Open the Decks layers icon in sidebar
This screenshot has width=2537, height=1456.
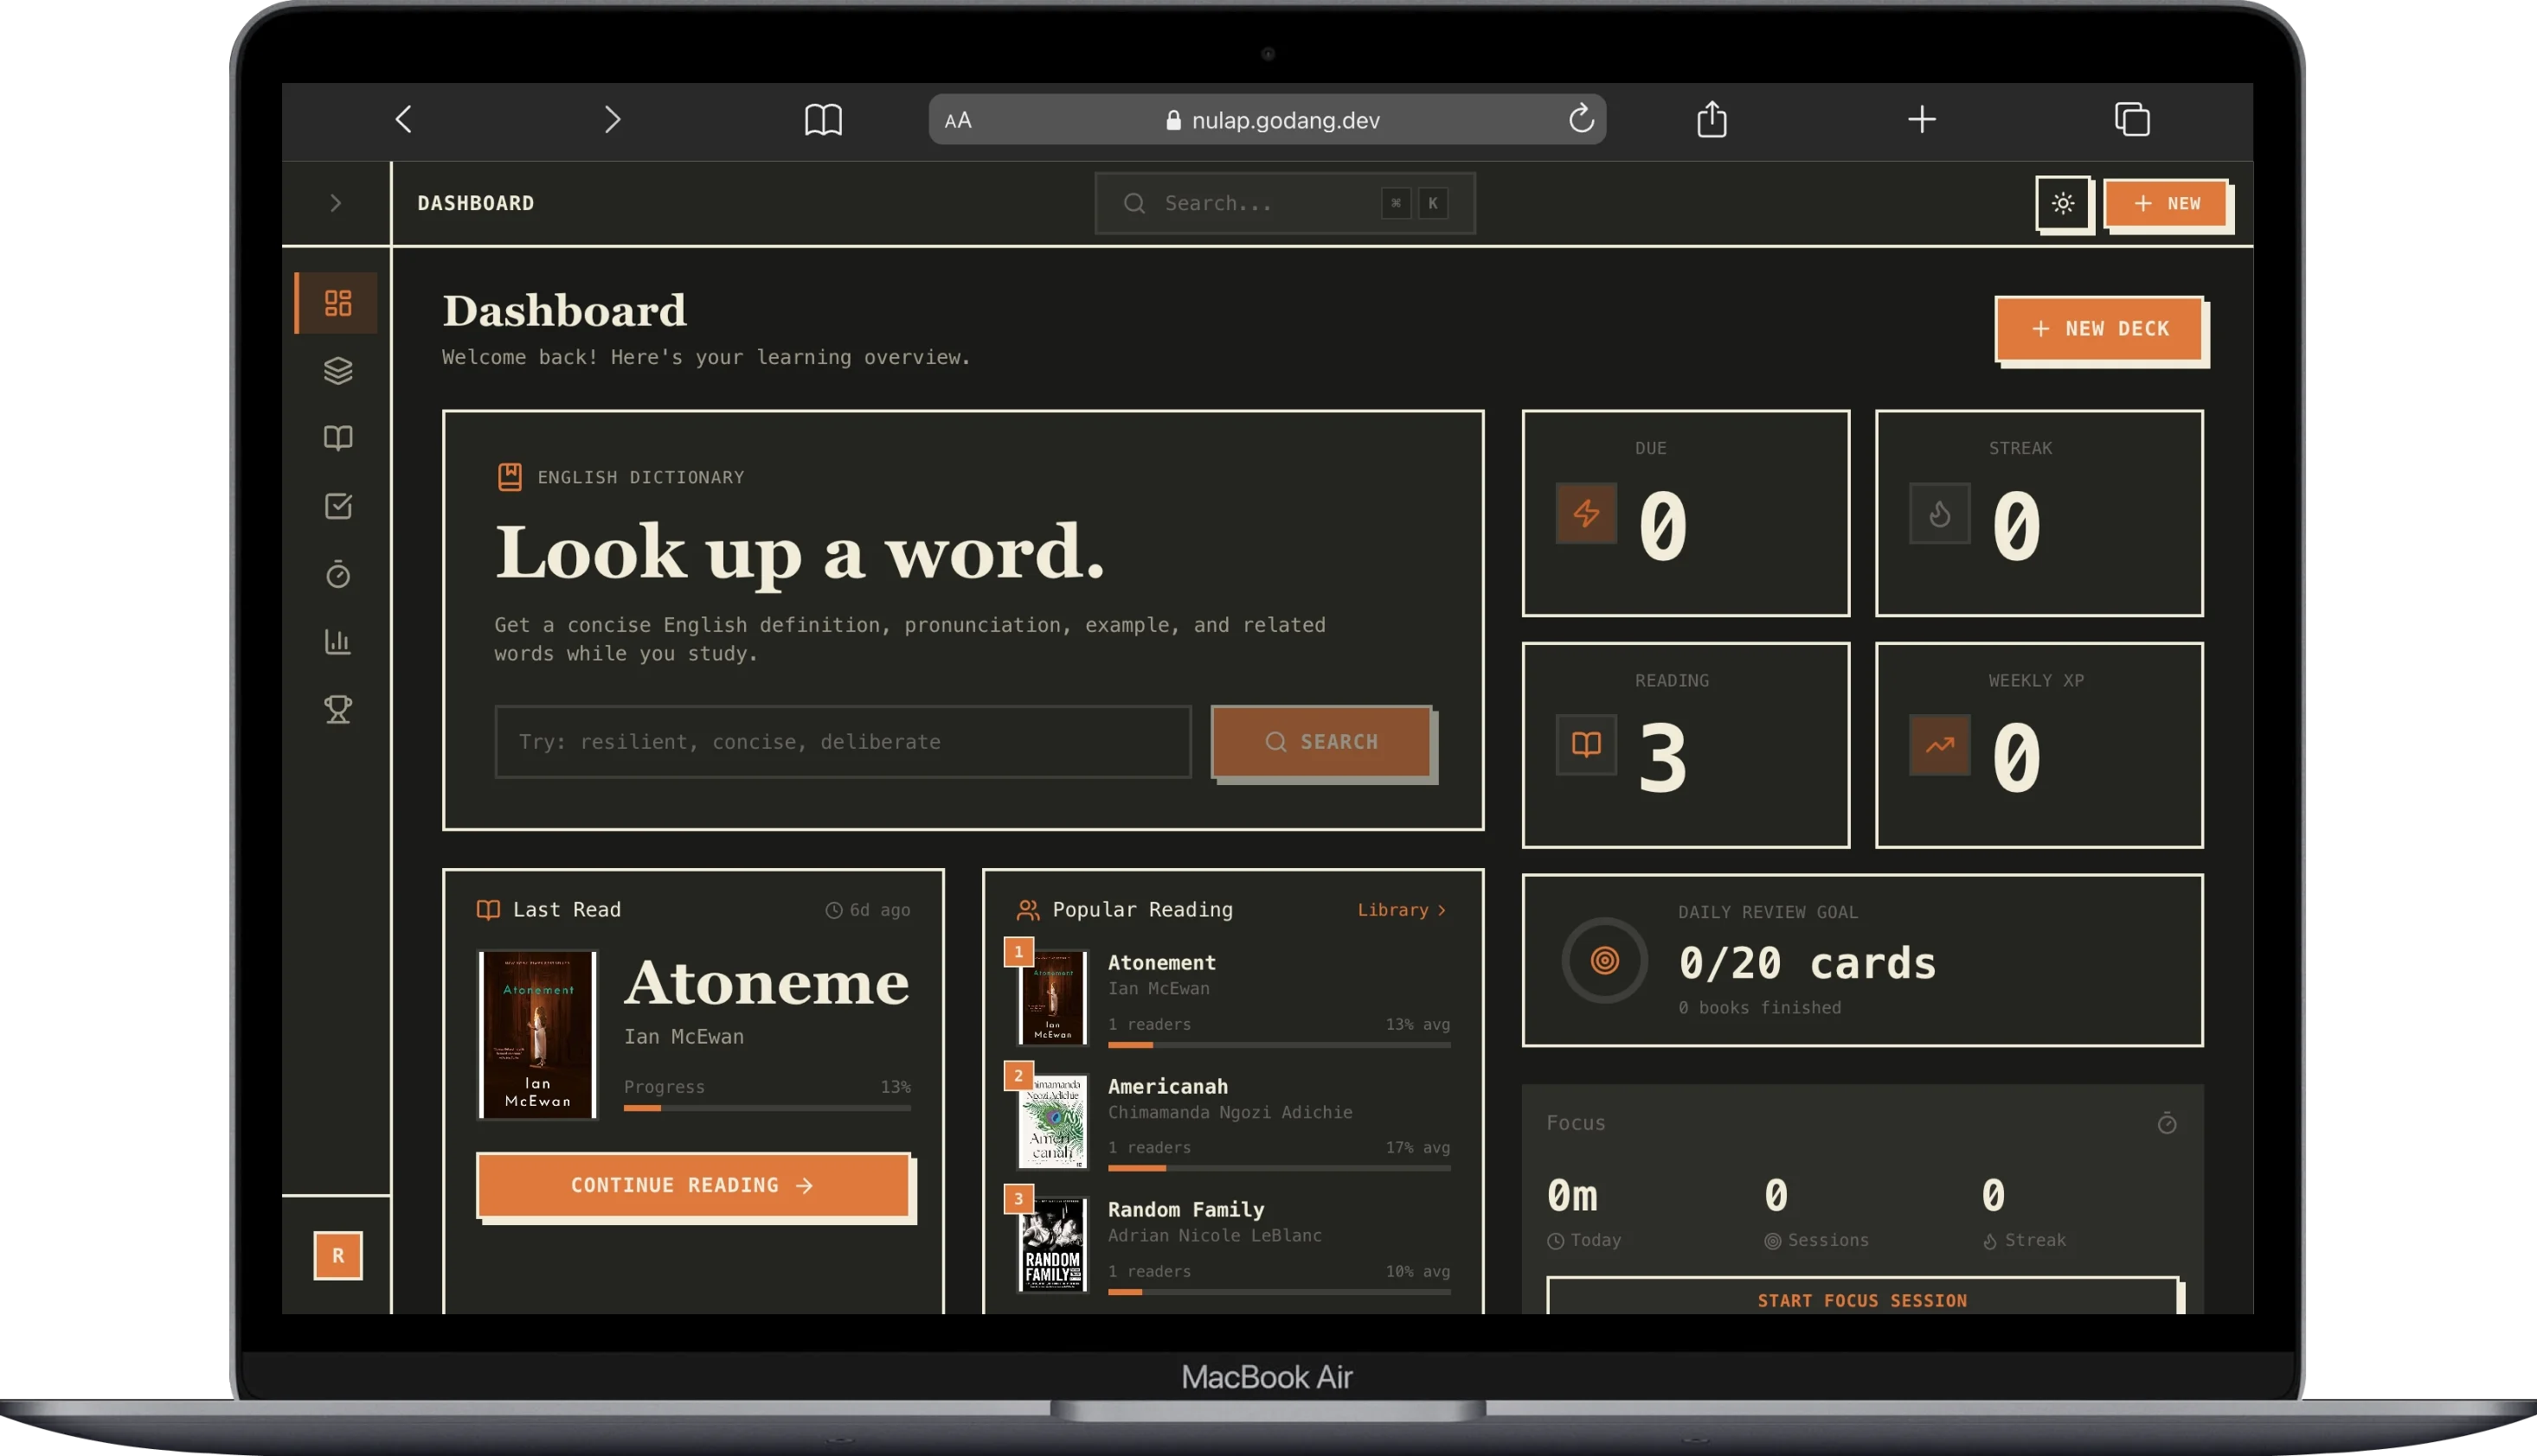coord(338,370)
